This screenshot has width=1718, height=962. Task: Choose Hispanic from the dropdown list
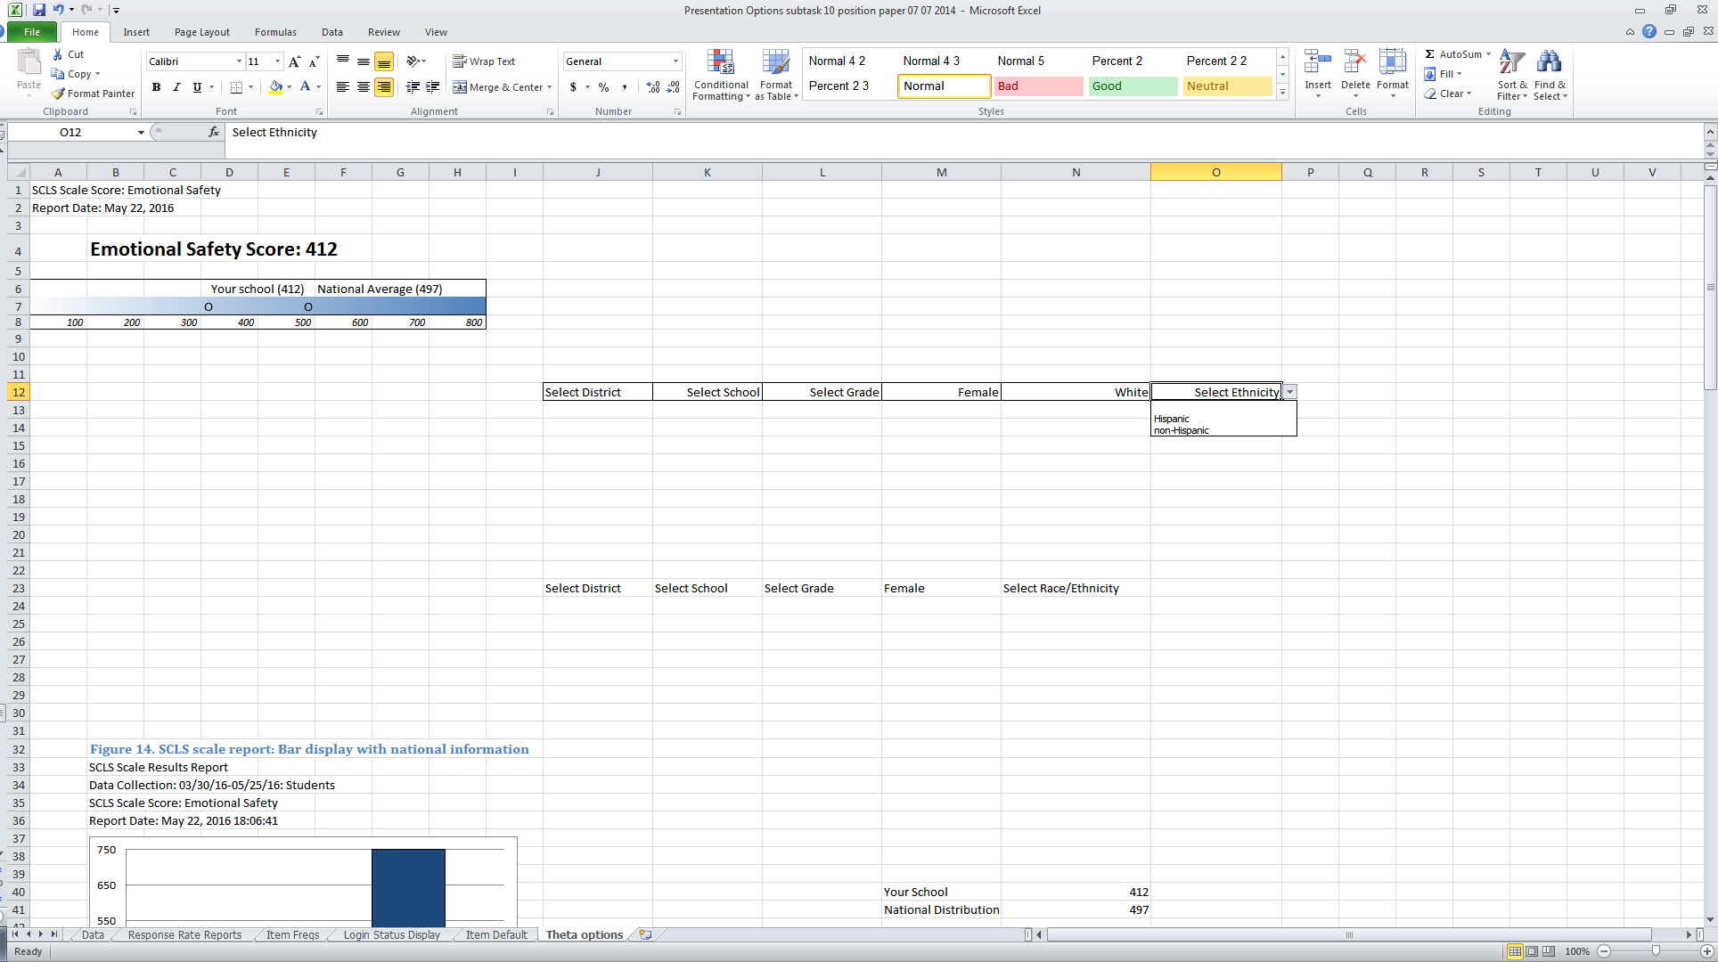pyautogui.click(x=1171, y=419)
